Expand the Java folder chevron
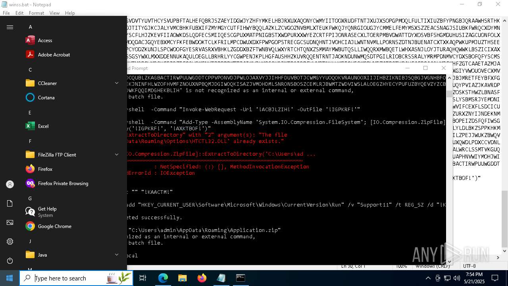This screenshot has width=508, height=286. point(117,255)
